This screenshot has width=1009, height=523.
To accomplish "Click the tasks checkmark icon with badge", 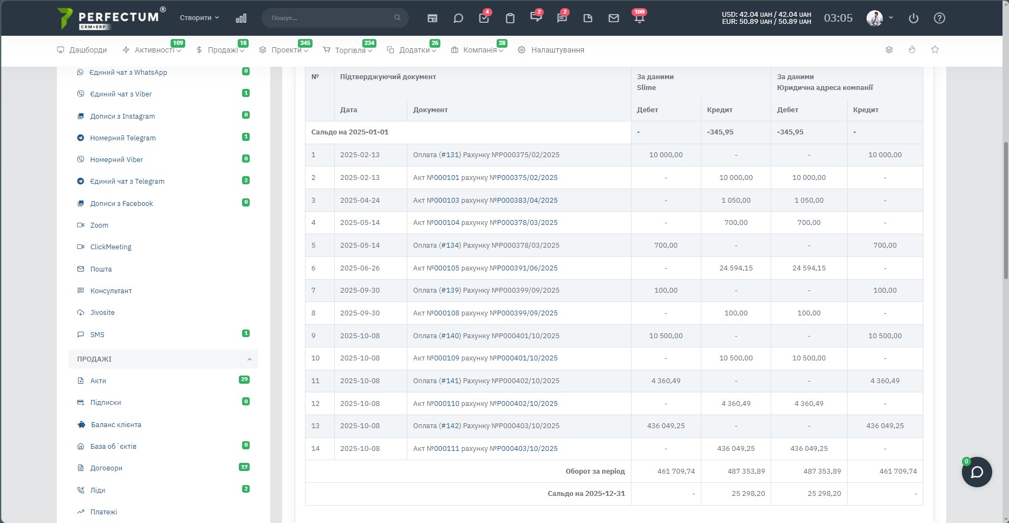I will coord(484,18).
